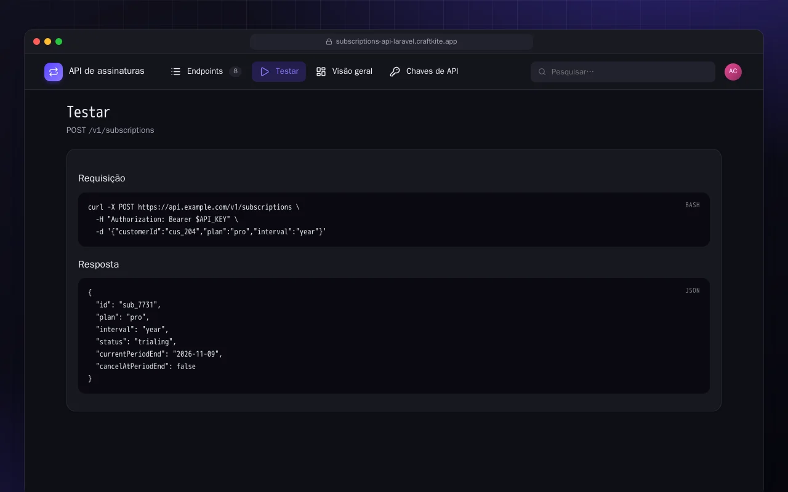Click the search magnifier icon

click(542, 72)
